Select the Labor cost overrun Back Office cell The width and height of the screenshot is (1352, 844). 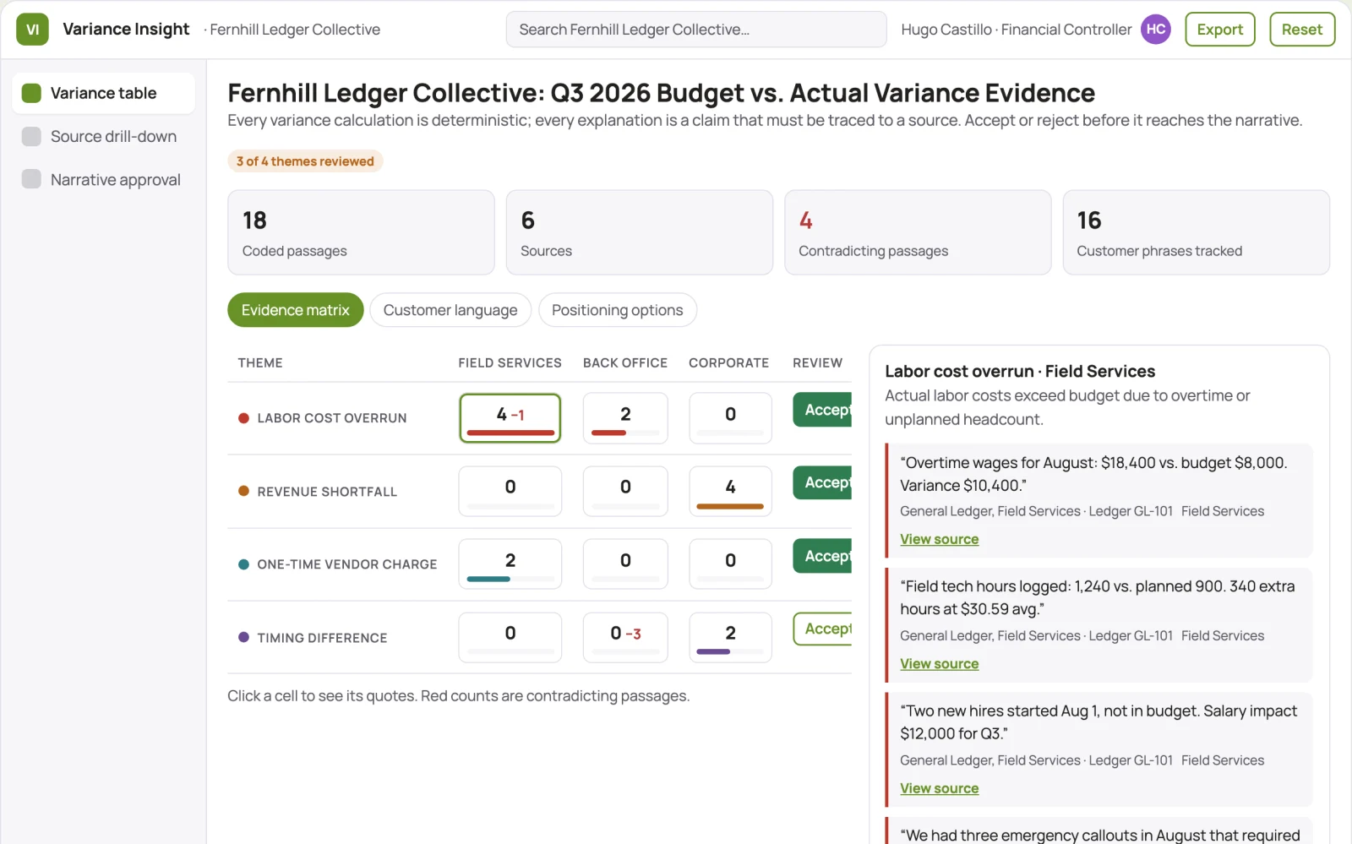[625, 417]
